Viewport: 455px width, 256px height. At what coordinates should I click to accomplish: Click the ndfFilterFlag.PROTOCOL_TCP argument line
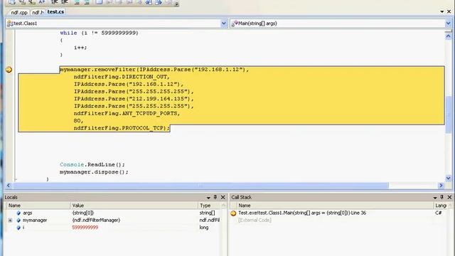(122, 128)
